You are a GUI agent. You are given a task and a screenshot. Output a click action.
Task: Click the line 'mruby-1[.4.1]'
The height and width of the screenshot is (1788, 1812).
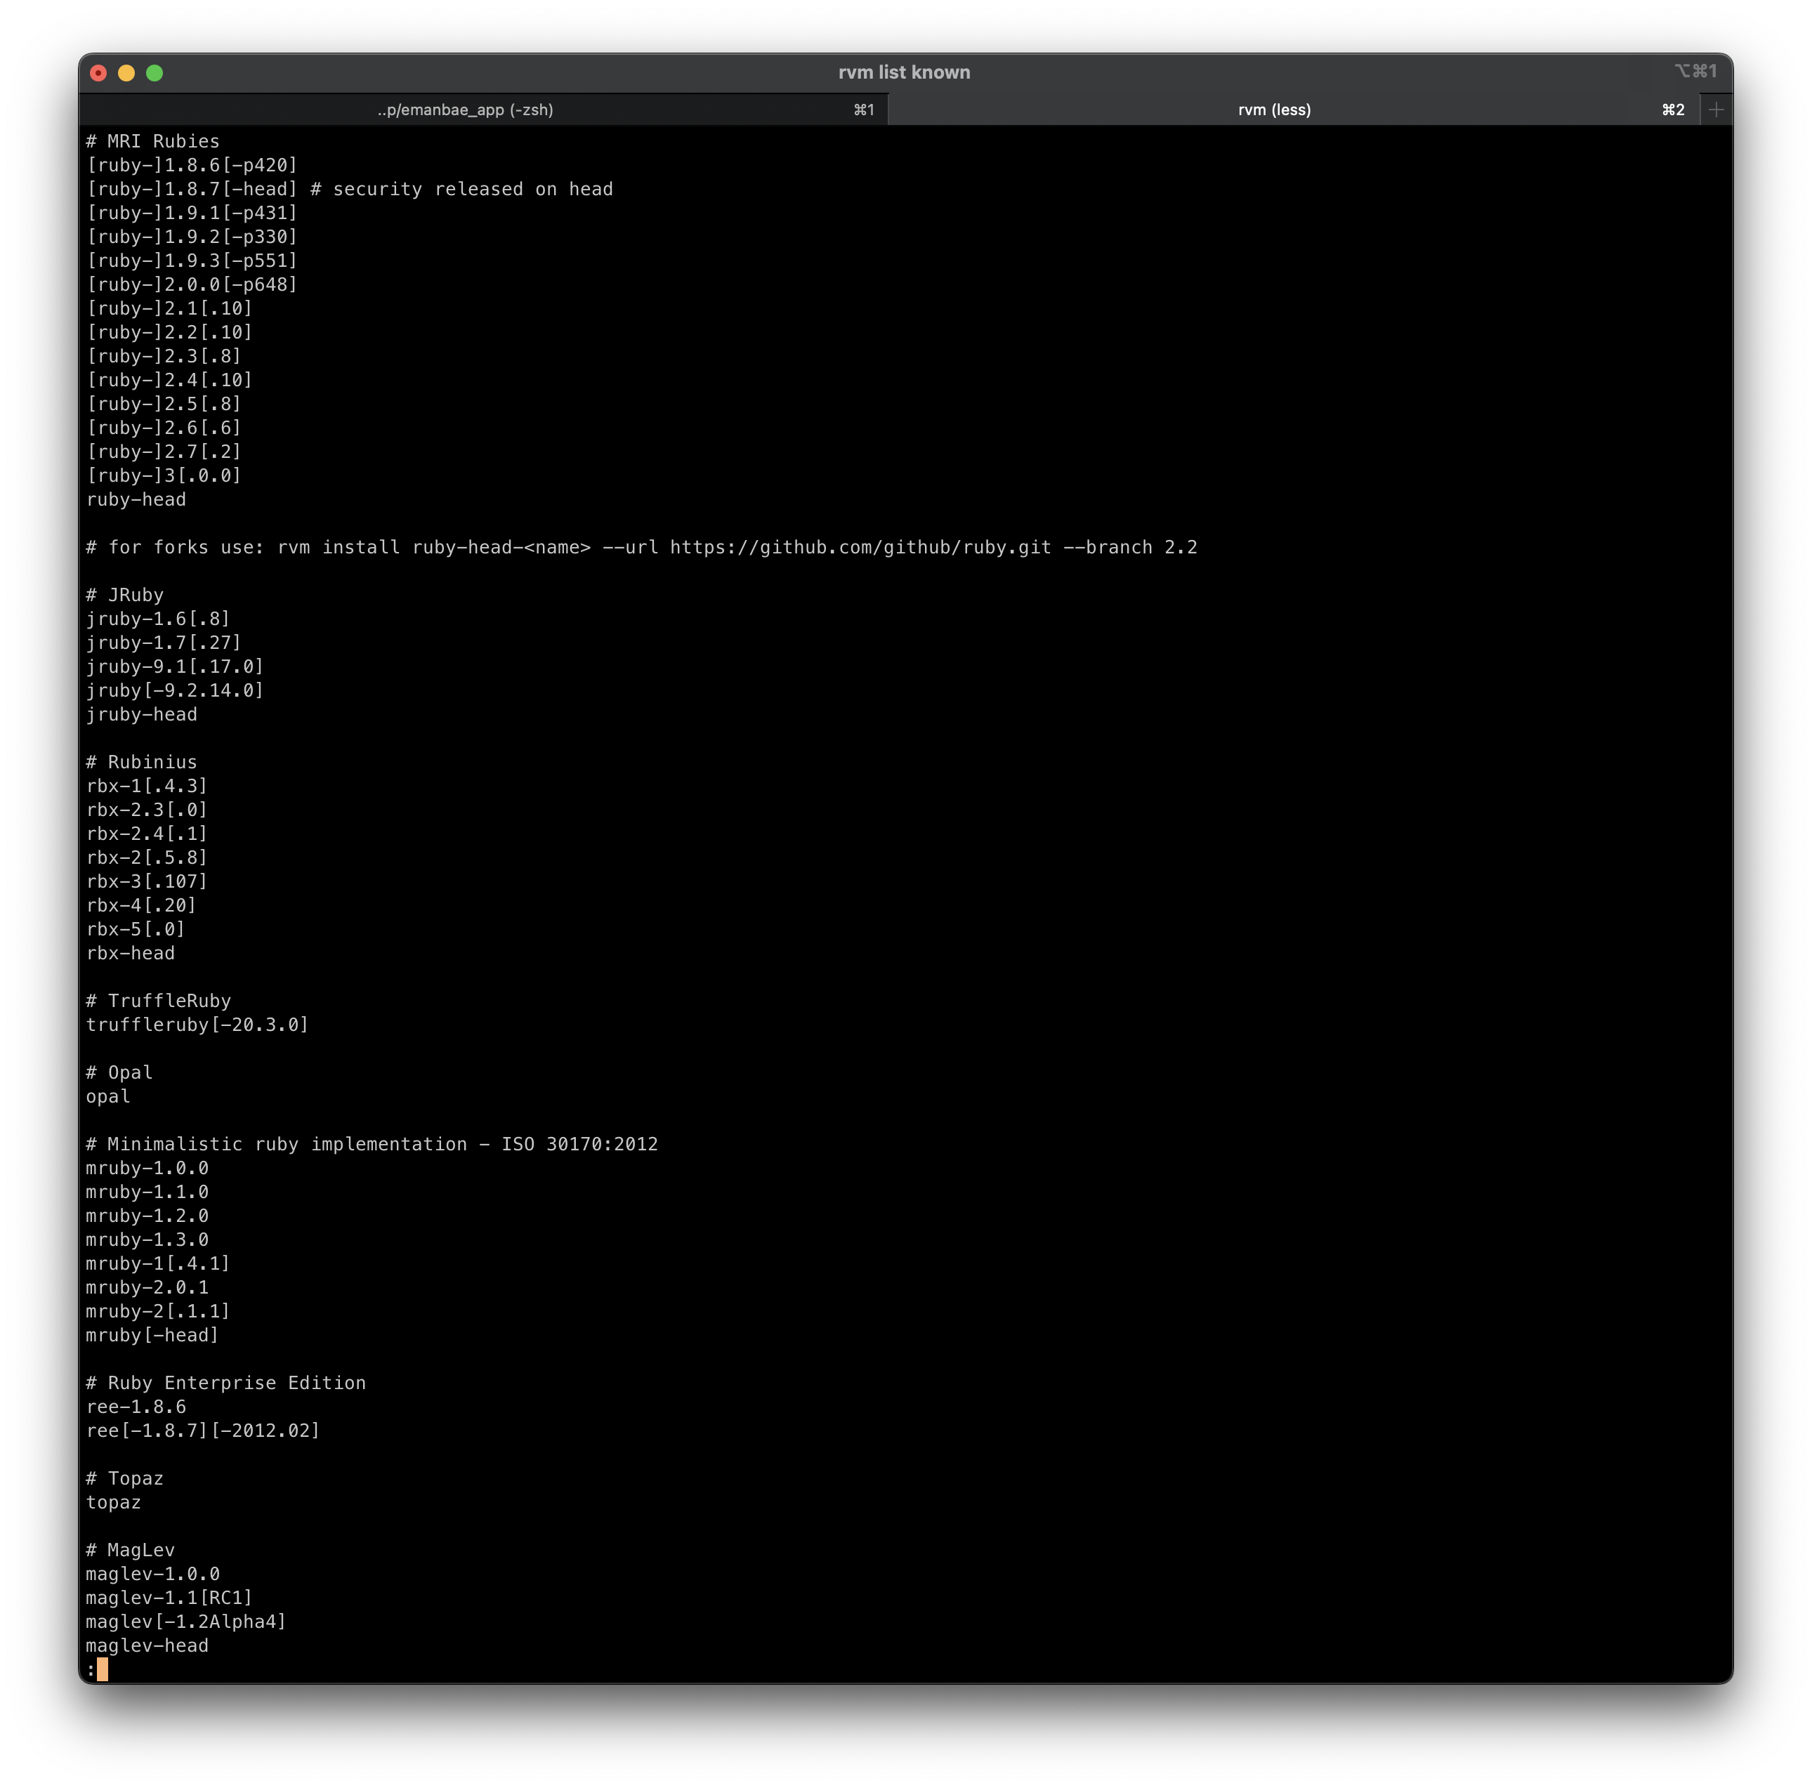click(x=159, y=1265)
